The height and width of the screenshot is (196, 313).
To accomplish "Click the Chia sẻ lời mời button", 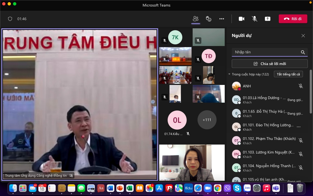I will (270, 64).
